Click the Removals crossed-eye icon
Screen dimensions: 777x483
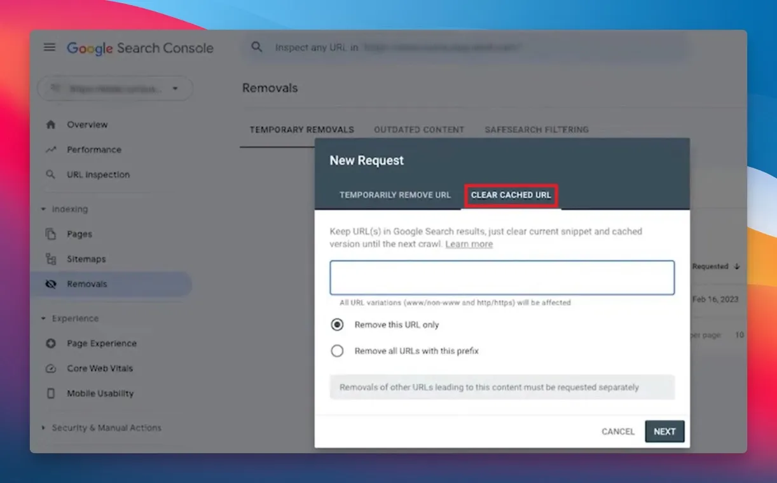51,284
